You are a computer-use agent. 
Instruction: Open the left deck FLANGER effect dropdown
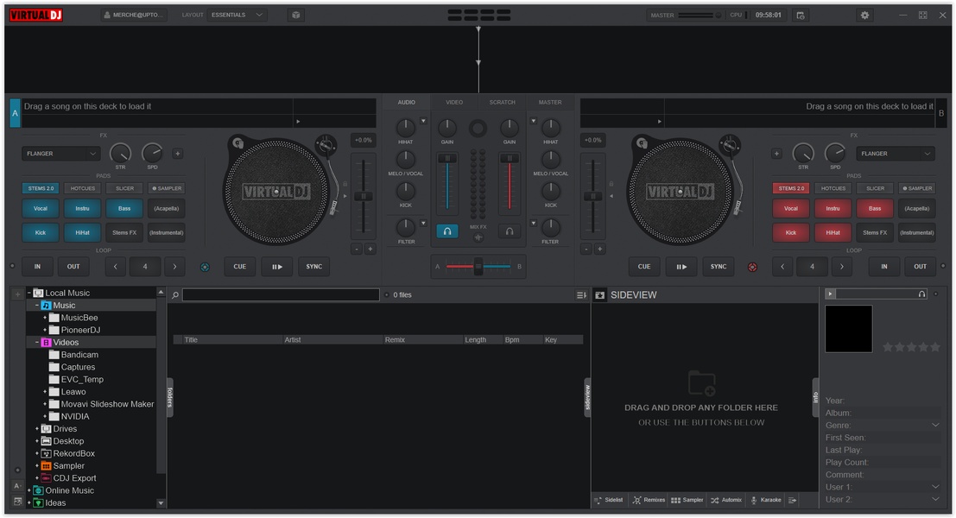pyautogui.click(x=60, y=154)
